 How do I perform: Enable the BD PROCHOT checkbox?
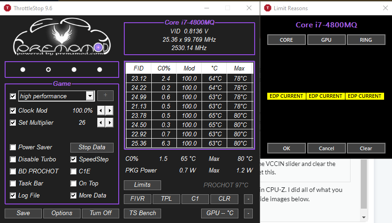pyautogui.click(x=13, y=171)
